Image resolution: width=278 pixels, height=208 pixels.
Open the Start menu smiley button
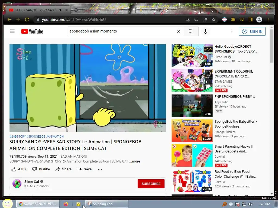tap(7, 203)
